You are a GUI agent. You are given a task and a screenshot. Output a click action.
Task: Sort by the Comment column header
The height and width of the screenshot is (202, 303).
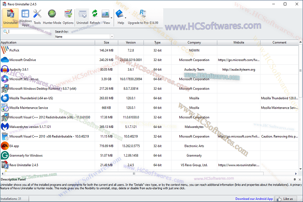(279, 43)
